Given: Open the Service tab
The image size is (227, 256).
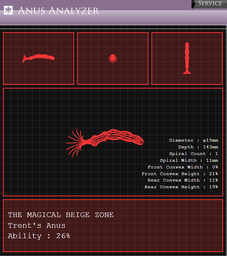Looking at the screenshot, I should 209,4.
